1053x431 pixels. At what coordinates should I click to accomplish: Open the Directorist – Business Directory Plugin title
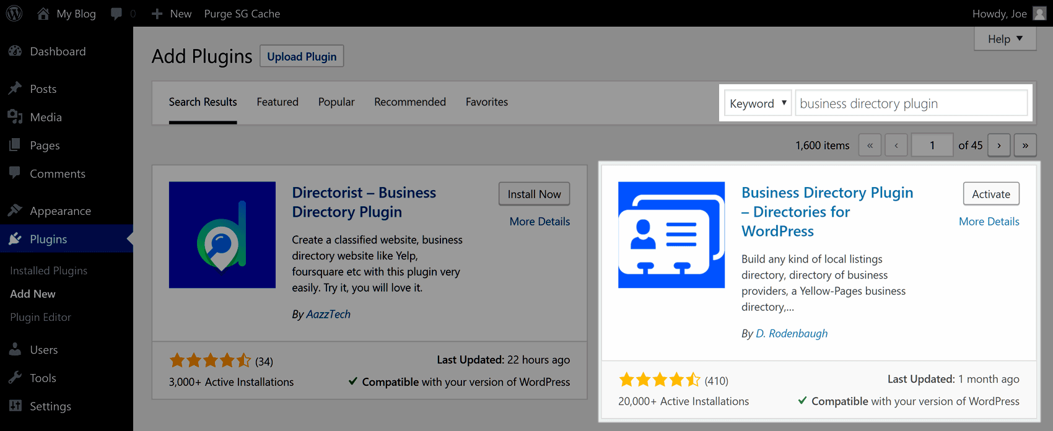point(364,202)
